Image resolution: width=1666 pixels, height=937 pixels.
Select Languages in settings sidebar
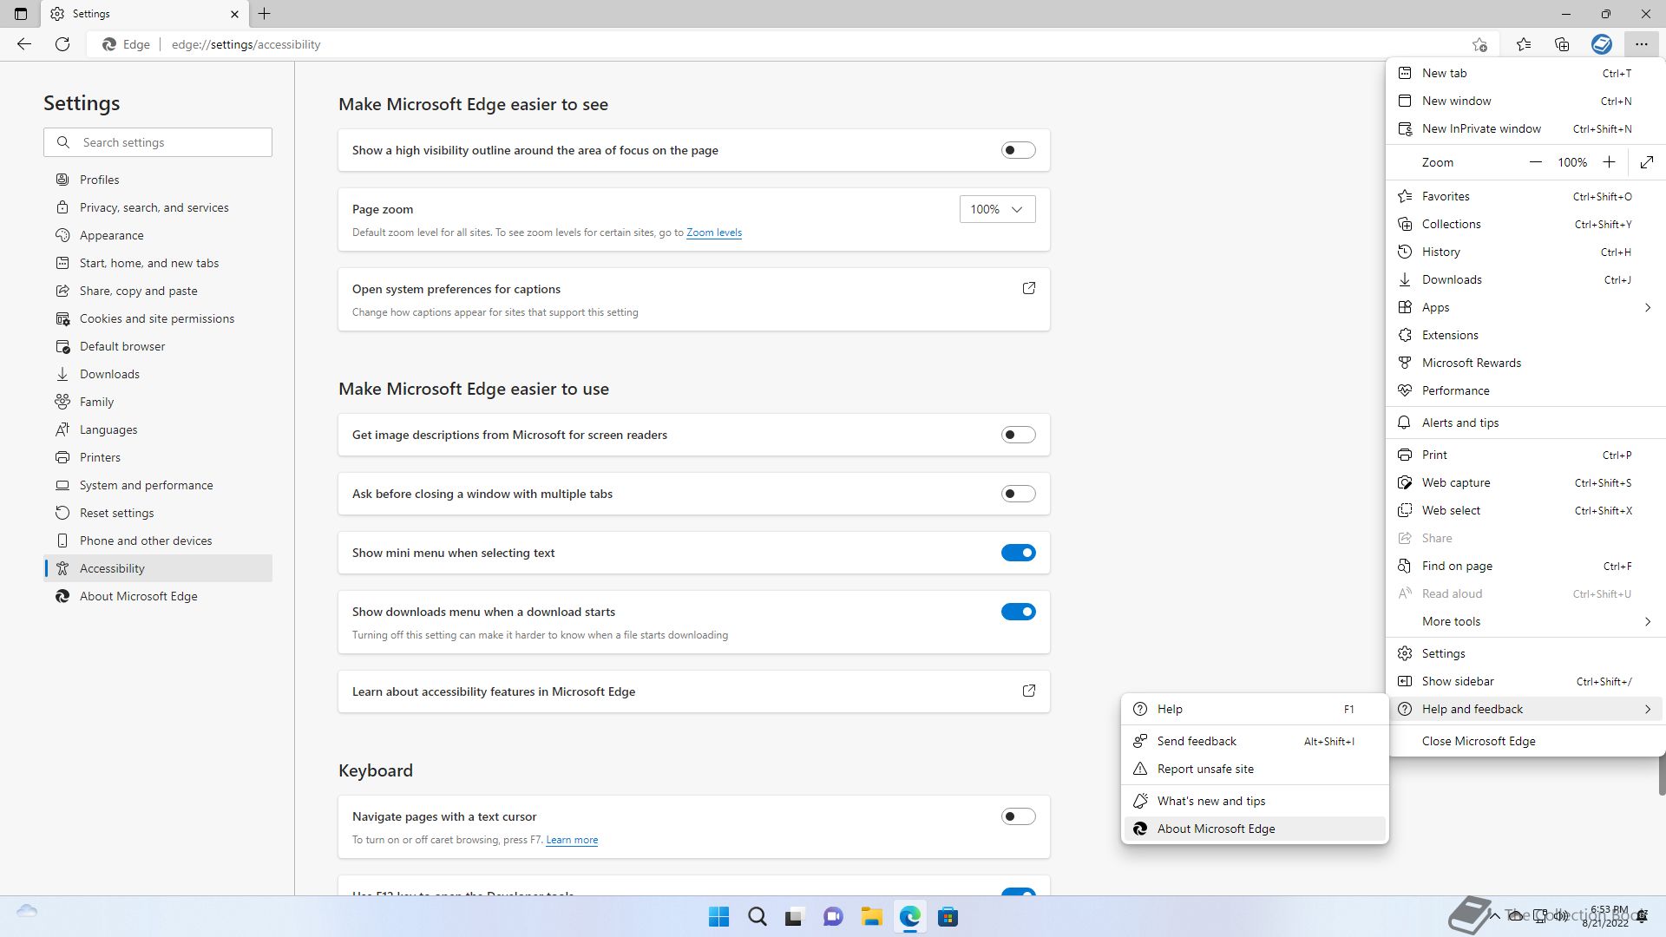pyautogui.click(x=158, y=429)
